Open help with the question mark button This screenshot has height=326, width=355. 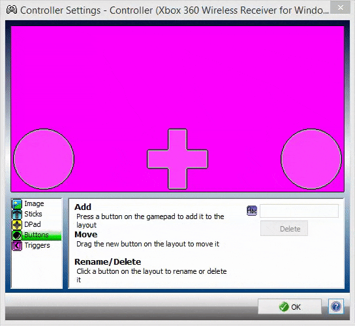(336, 306)
